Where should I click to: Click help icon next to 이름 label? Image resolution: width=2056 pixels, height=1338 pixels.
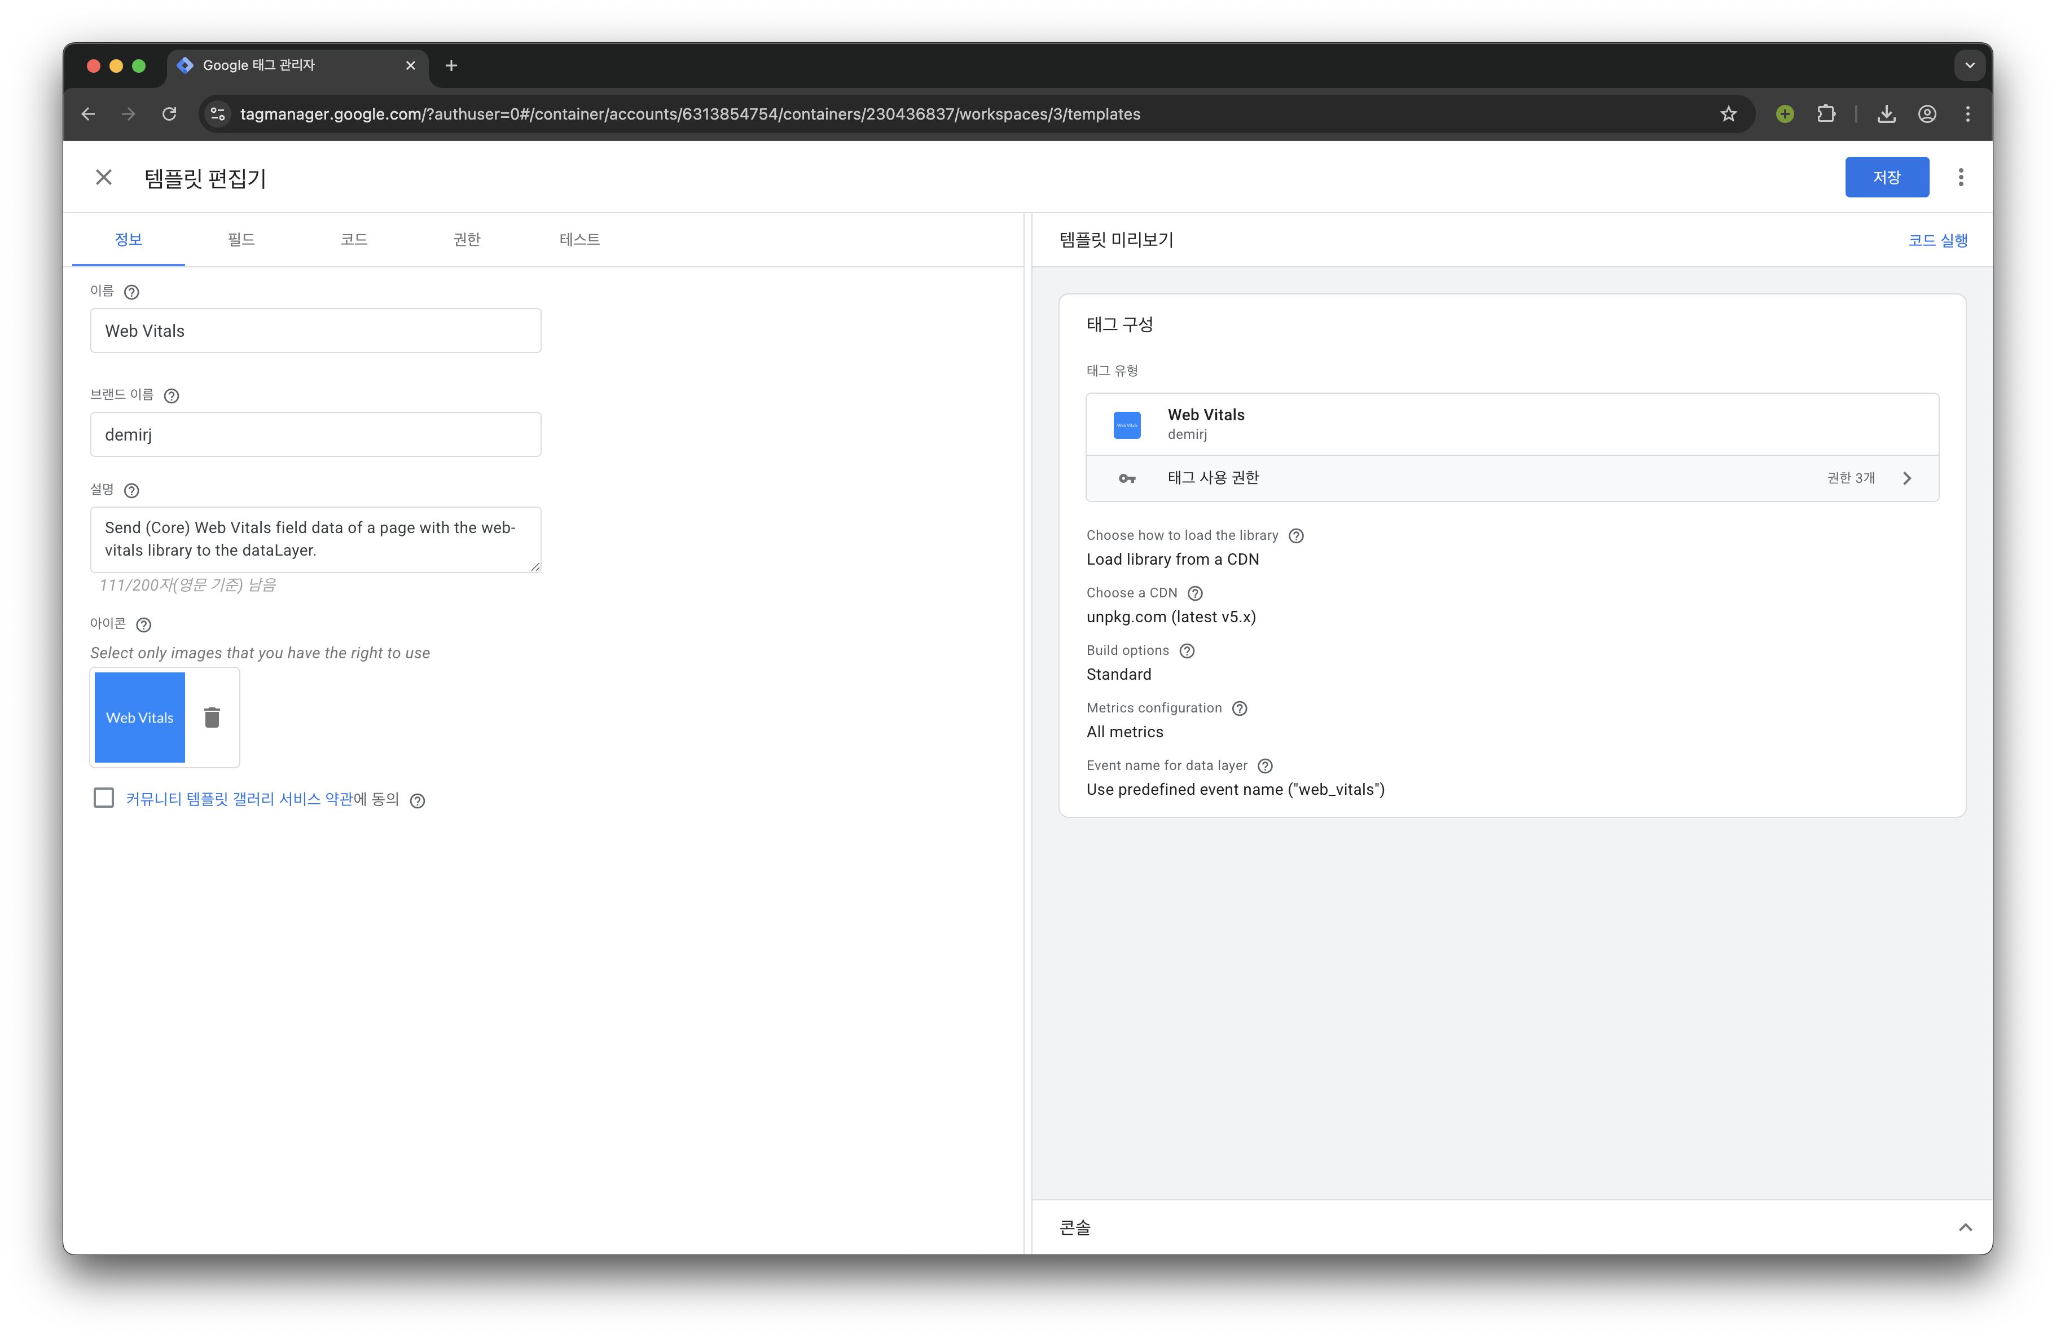coord(131,292)
